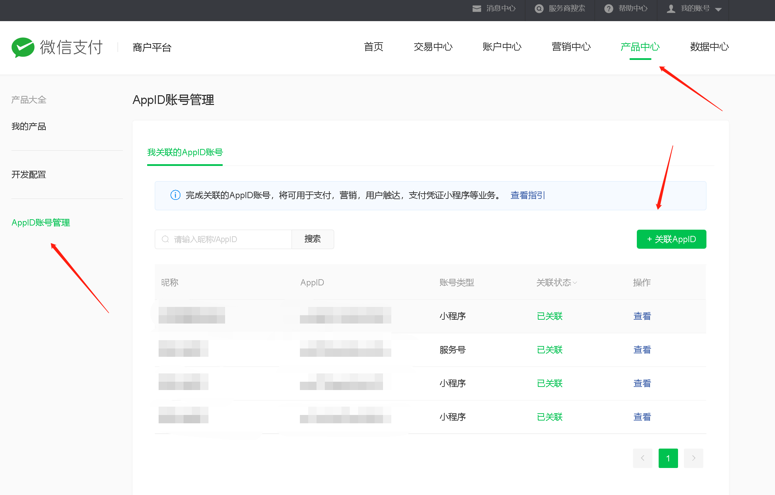Open 我的产品 in the sidebar
The width and height of the screenshot is (775, 495).
pos(29,126)
